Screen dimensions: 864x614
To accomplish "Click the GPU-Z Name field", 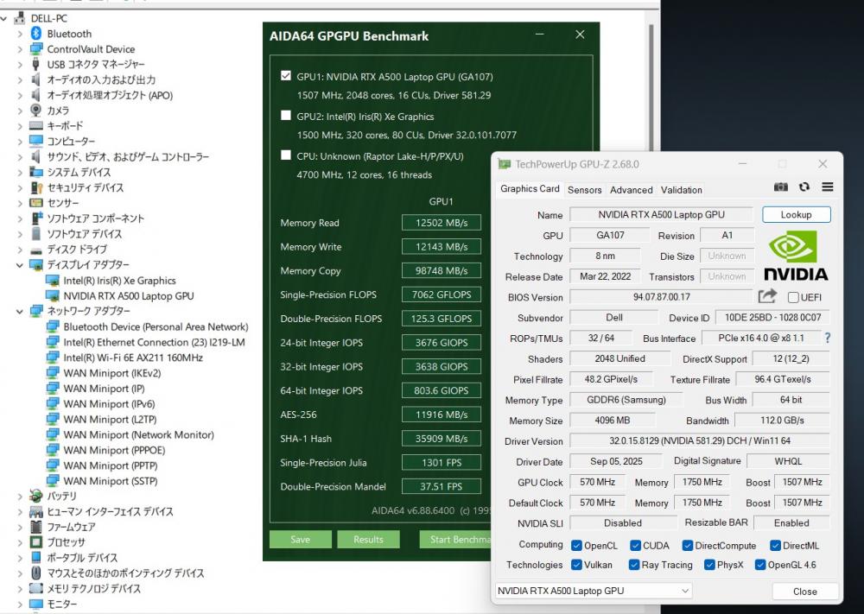I will (x=661, y=215).
